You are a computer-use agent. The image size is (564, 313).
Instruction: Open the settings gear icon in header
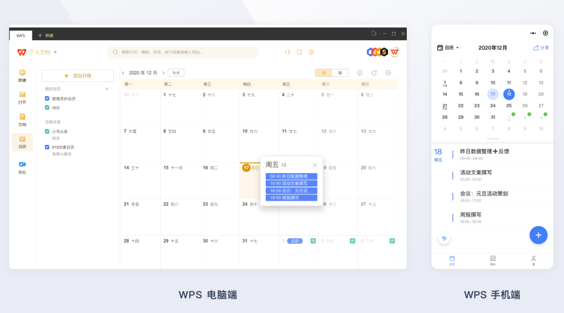[x=311, y=52]
